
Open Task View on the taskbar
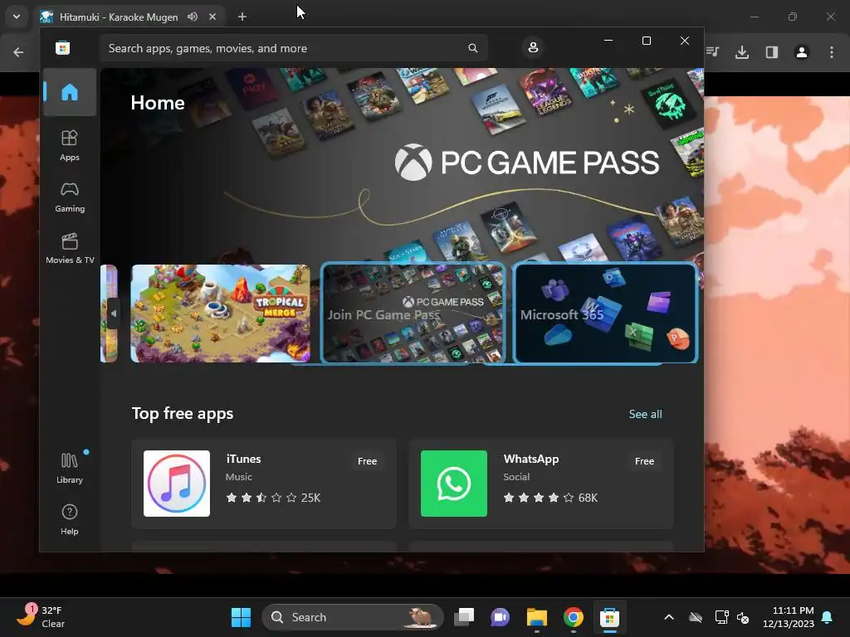click(464, 617)
